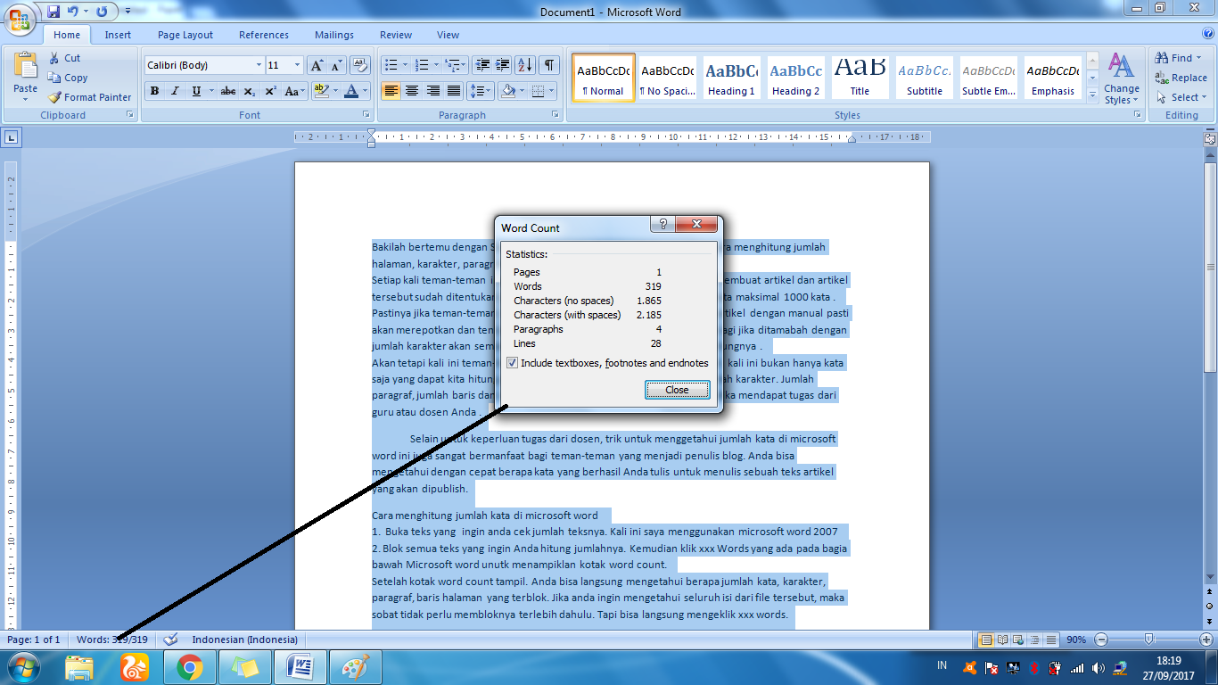Click the Decrease Indent icon

click(x=482, y=65)
